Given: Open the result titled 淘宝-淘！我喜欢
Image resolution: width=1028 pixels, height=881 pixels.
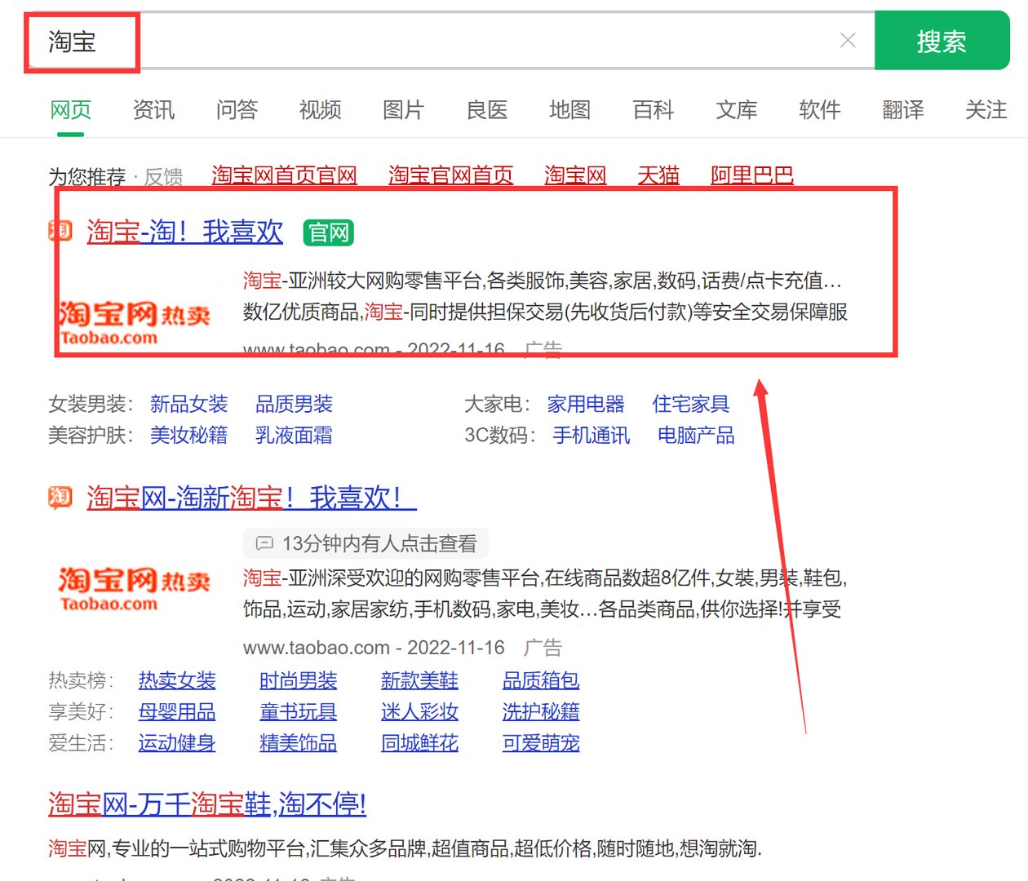Looking at the screenshot, I should [x=184, y=232].
